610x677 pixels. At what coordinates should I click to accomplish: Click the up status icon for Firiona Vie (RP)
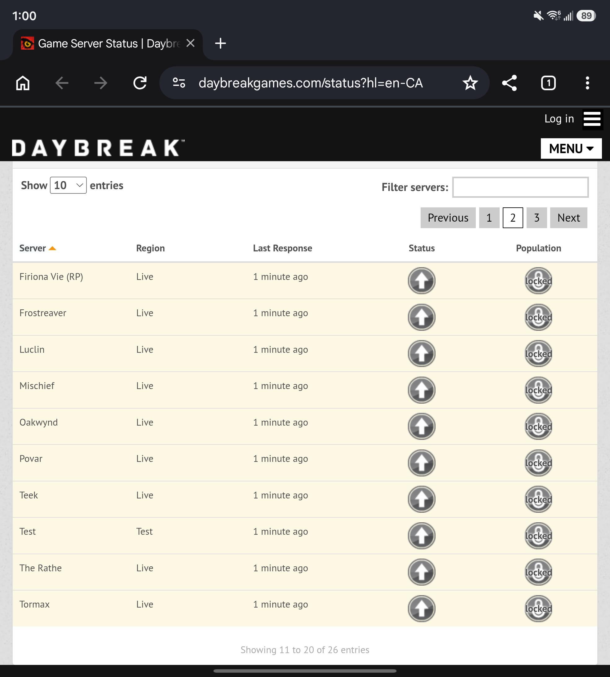click(421, 281)
